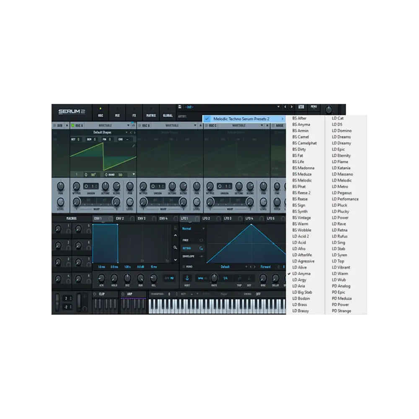The image size is (419, 419).
Task: Click the HOST anchor icon in LFO section
Action: pyautogui.click(x=187, y=278)
